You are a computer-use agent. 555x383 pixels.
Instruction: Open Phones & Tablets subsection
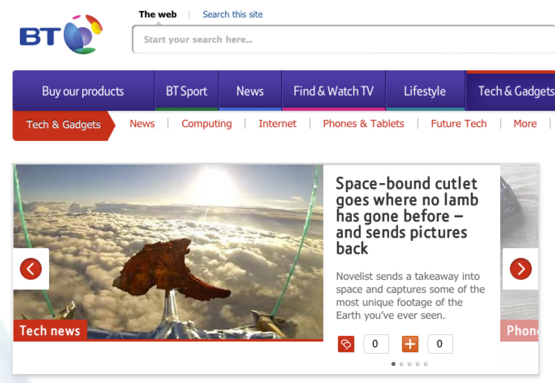364,123
